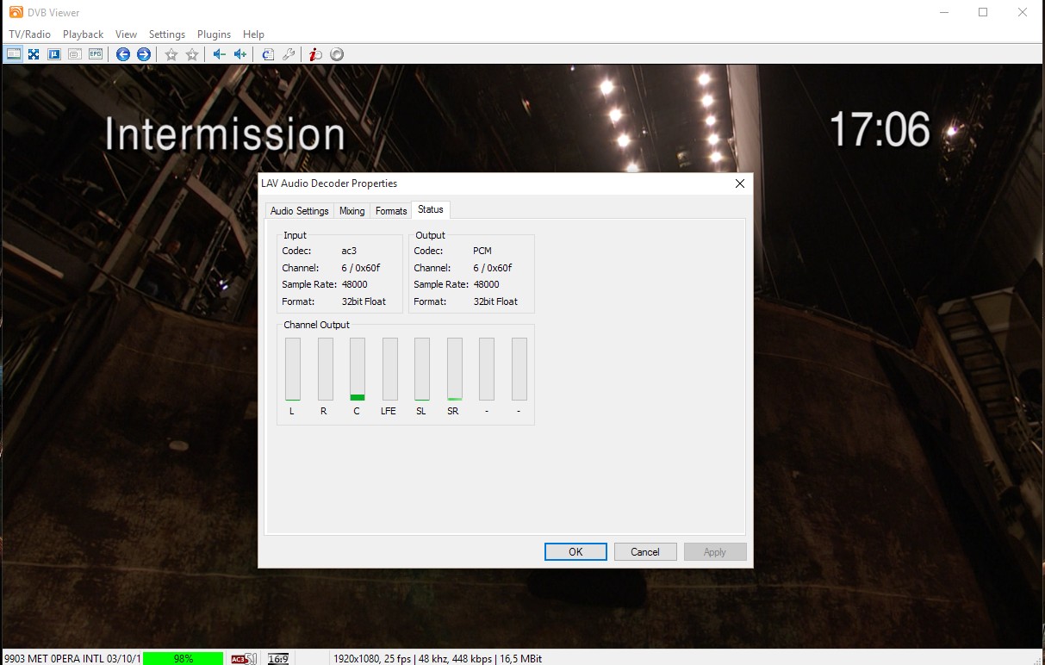Click the volume down speaker icon
Viewport: 1045px width, 665px height.
click(219, 54)
